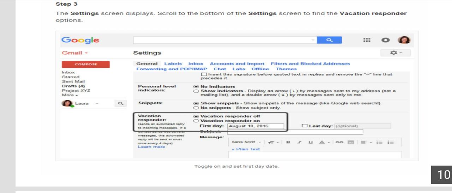Click the First day date field

pos(256,126)
